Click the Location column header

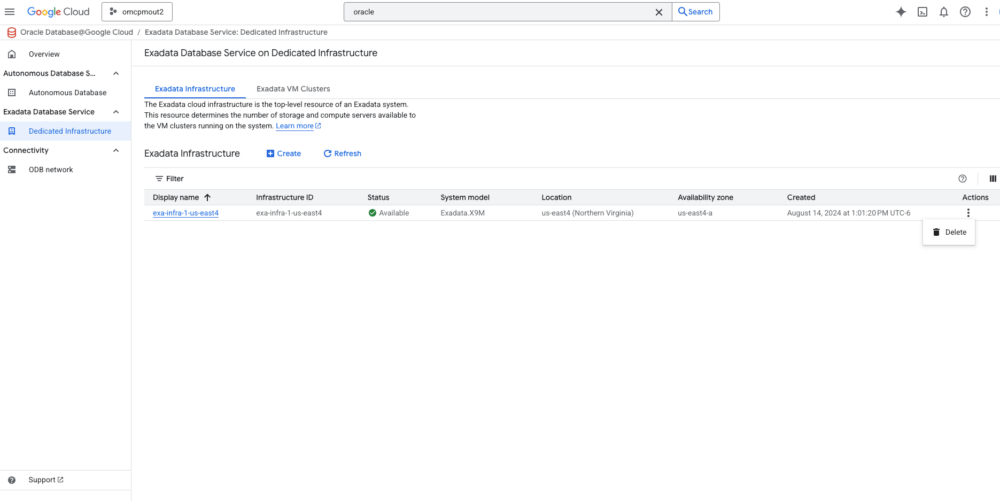pos(556,197)
